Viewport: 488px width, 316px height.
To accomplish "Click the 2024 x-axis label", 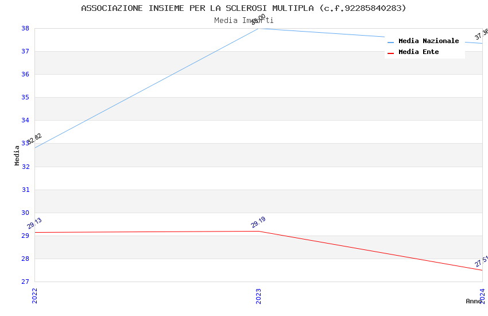I will 482,296.
